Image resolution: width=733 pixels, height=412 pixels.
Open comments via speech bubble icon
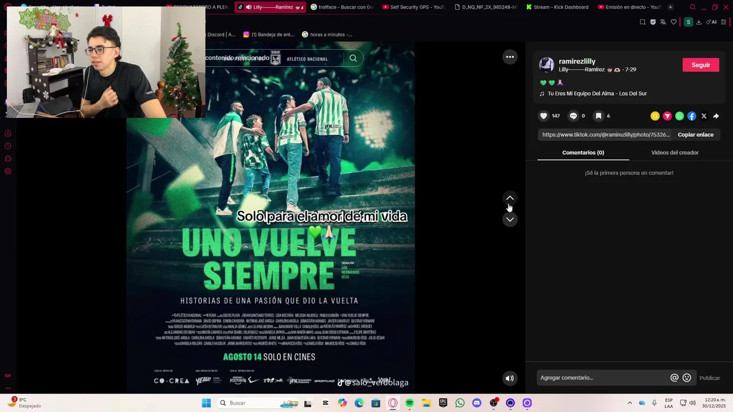pos(573,116)
